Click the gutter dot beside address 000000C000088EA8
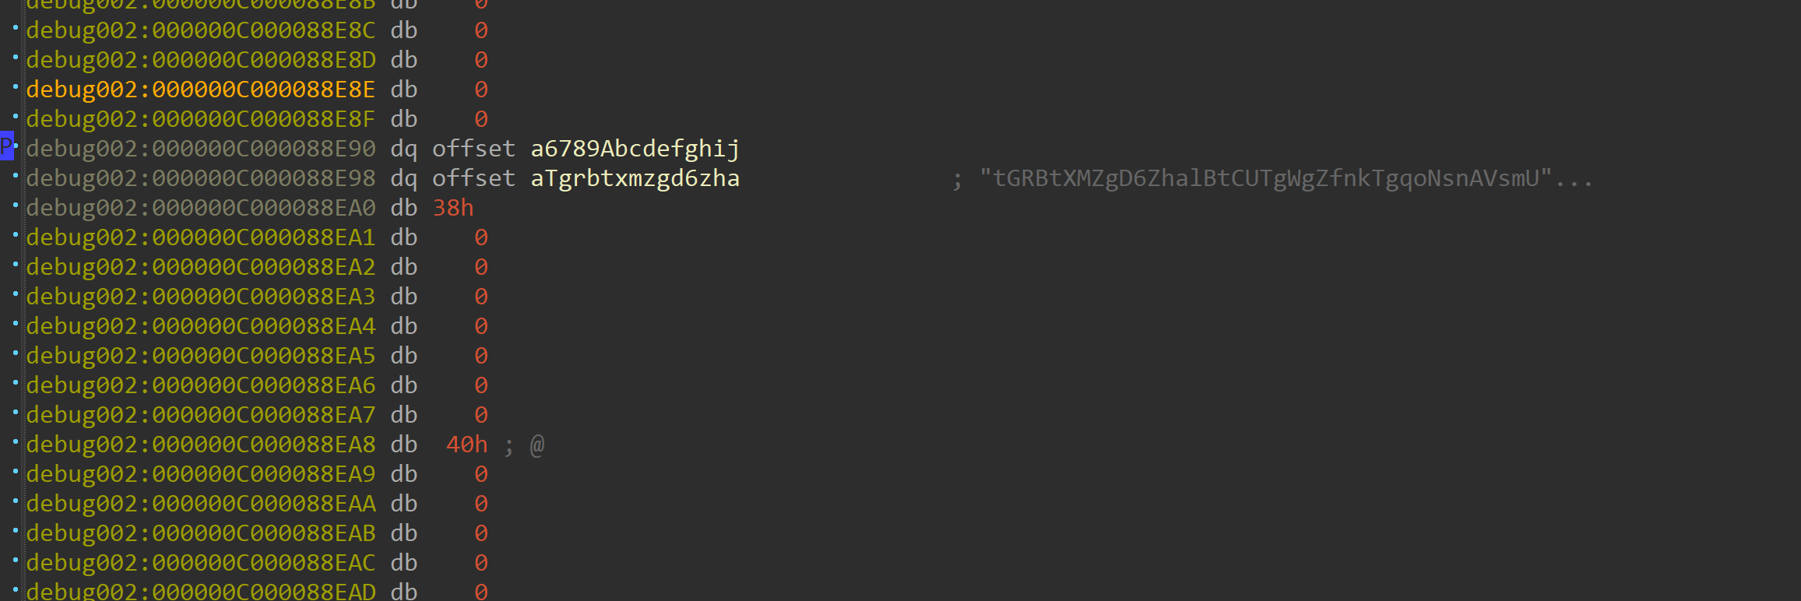The image size is (1801, 601). point(16,441)
